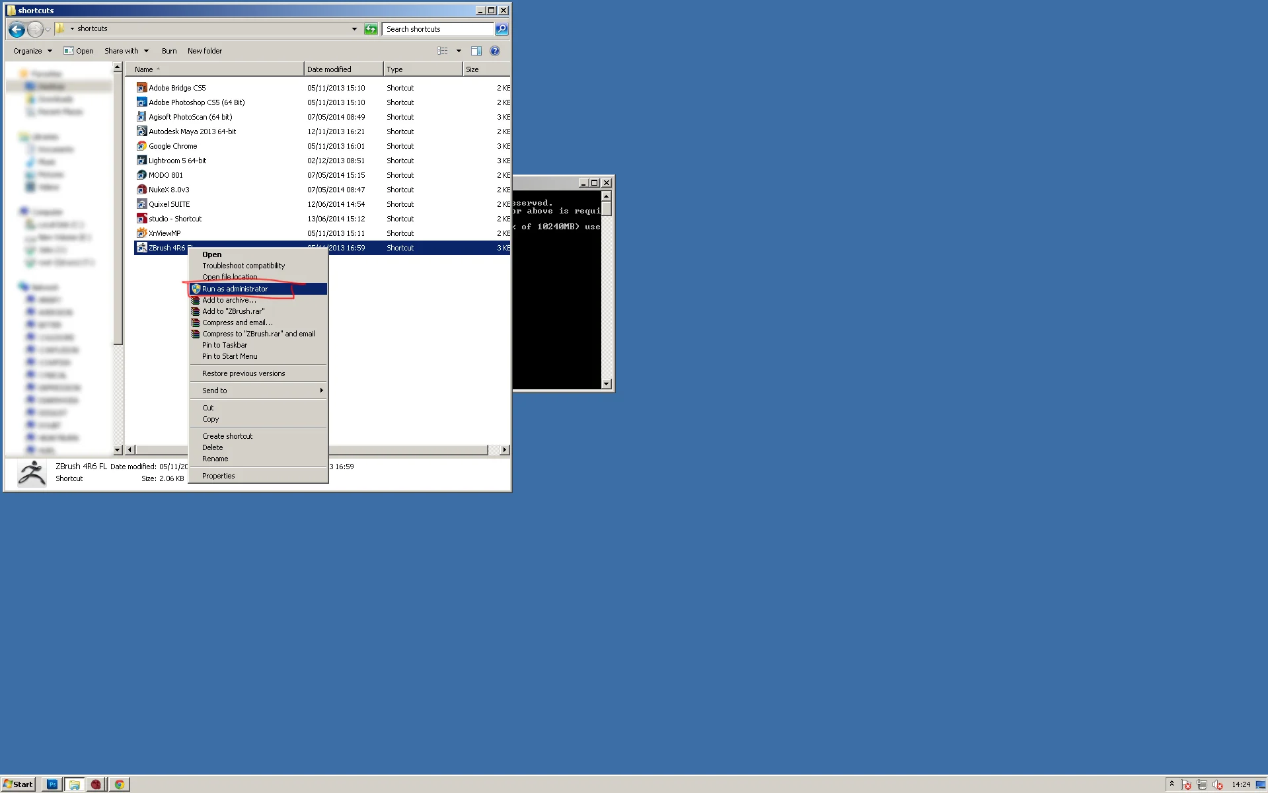Viewport: 1268px width, 793px height.
Task: Sort by the Name column header
Action: pyautogui.click(x=214, y=69)
